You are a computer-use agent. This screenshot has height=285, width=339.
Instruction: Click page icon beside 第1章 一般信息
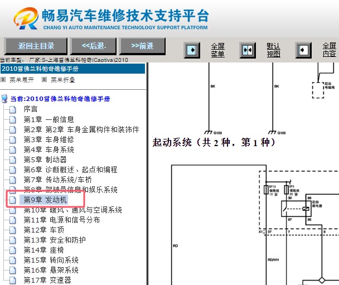pyautogui.click(x=13, y=119)
